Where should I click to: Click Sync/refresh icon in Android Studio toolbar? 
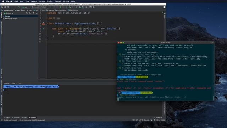click(8, 7)
